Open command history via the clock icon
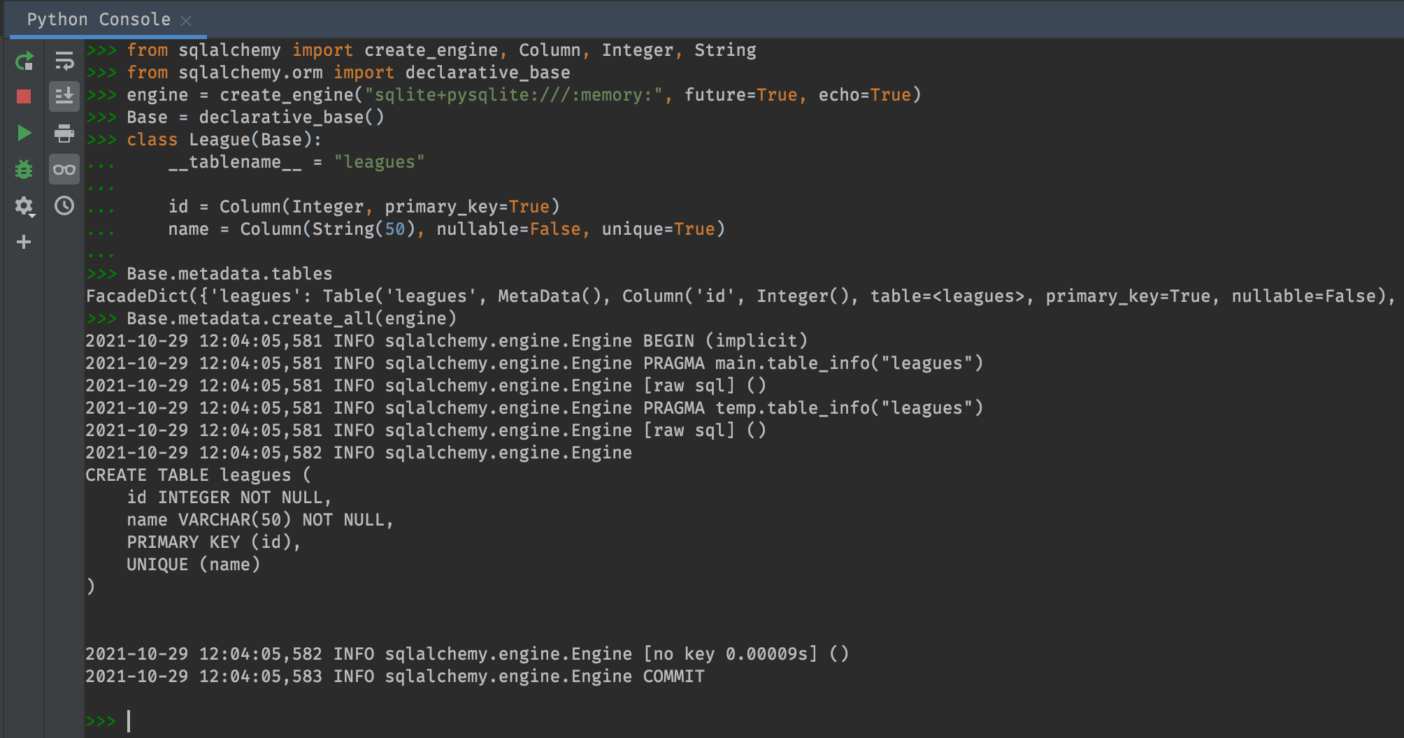Screen dimensions: 1404x738 coord(64,206)
